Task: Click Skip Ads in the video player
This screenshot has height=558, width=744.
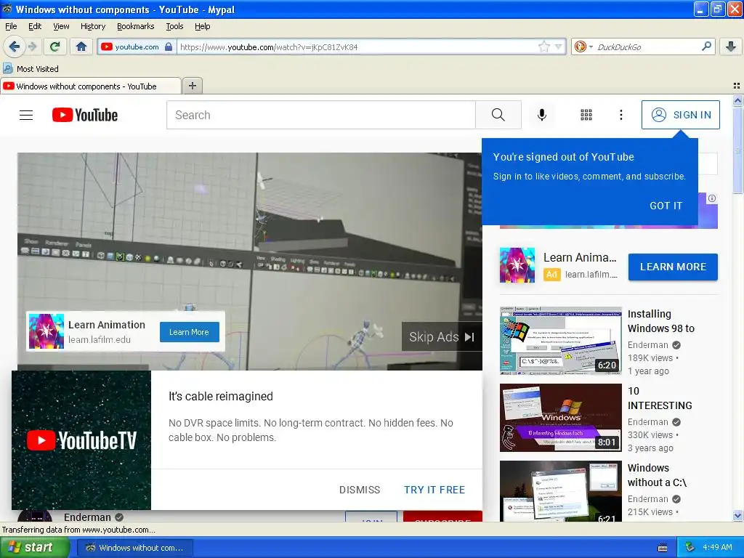Action: [x=442, y=337]
